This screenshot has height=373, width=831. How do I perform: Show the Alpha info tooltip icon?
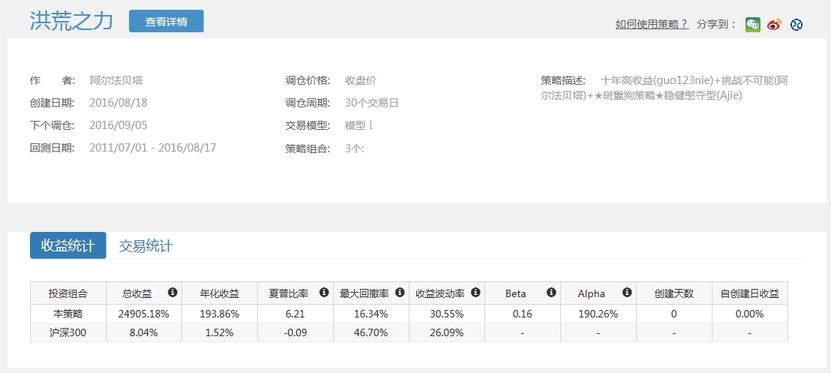pos(627,293)
